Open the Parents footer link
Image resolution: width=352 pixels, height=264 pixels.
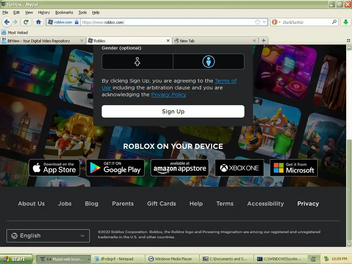[123, 203]
